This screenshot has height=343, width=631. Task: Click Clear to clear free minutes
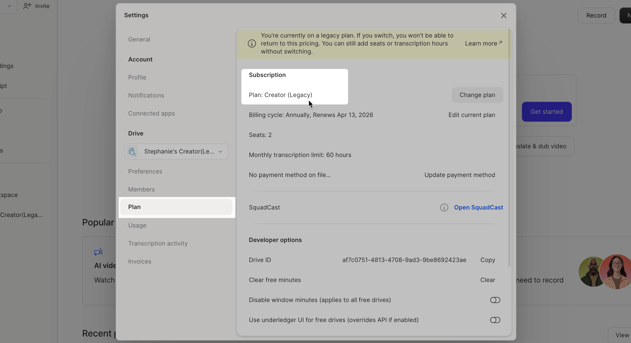(487, 280)
